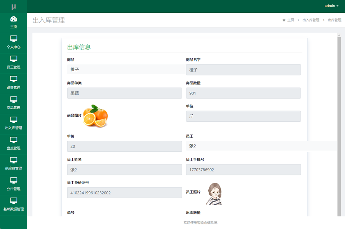Click the 商品数量 field showing 901
Viewport: 345px width, 229px height.
tap(243, 93)
